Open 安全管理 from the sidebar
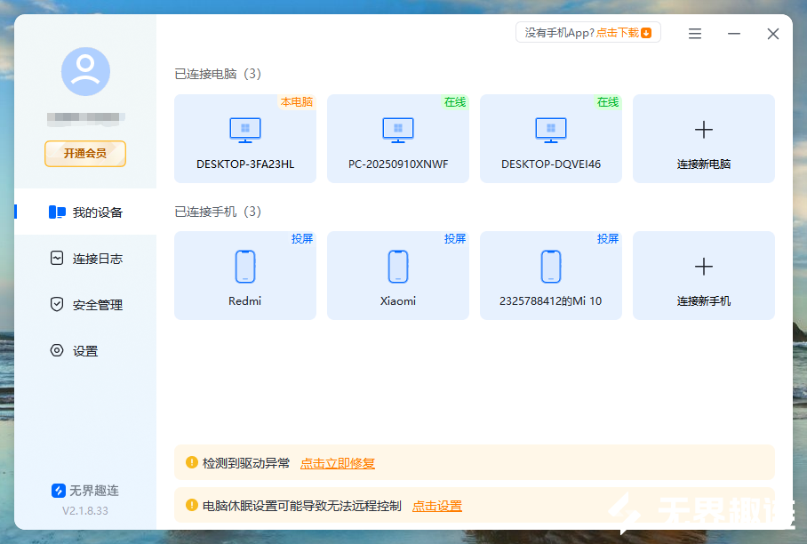 click(85, 304)
